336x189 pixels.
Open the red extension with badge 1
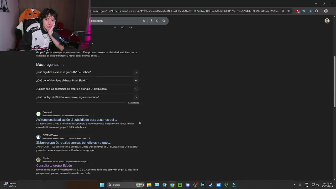pos(298,11)
